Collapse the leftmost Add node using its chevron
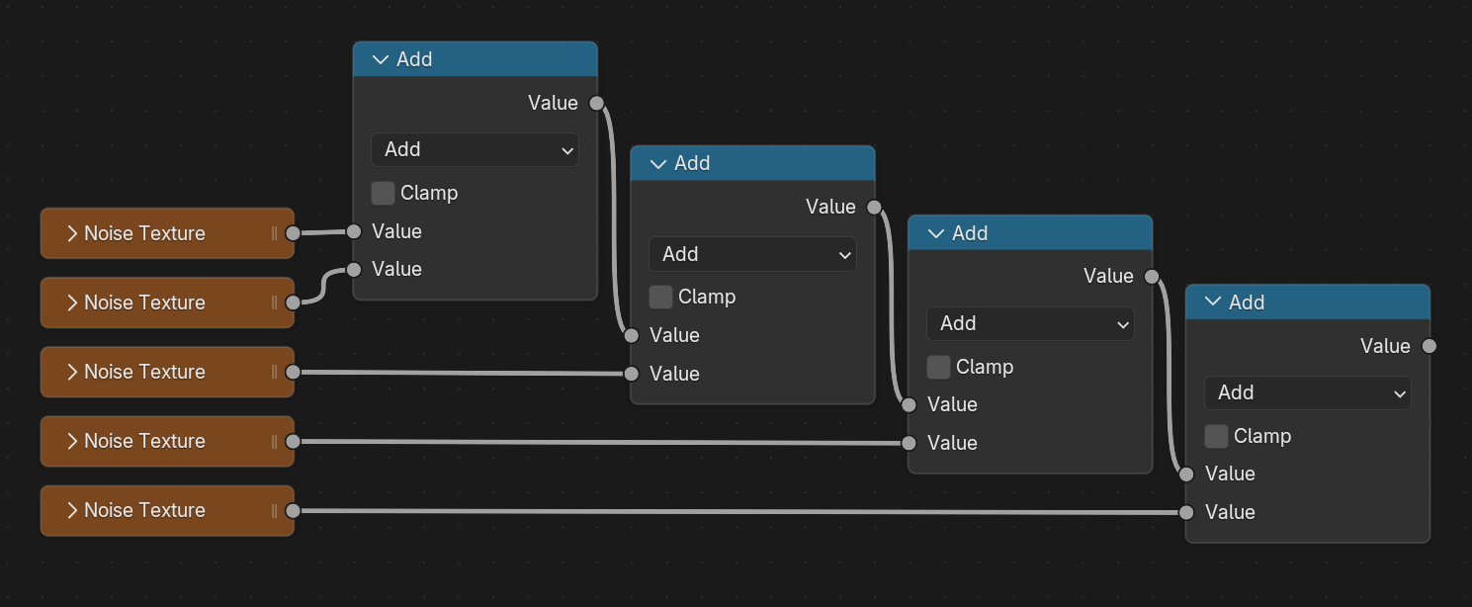Screen dimensions: 1472x607 tap(380, 59)
